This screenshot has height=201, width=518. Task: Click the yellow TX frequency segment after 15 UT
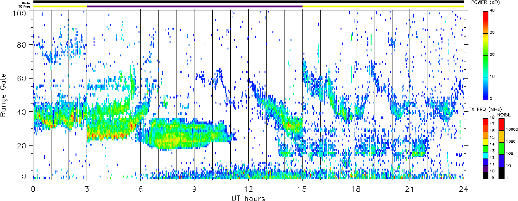point(383,6)
